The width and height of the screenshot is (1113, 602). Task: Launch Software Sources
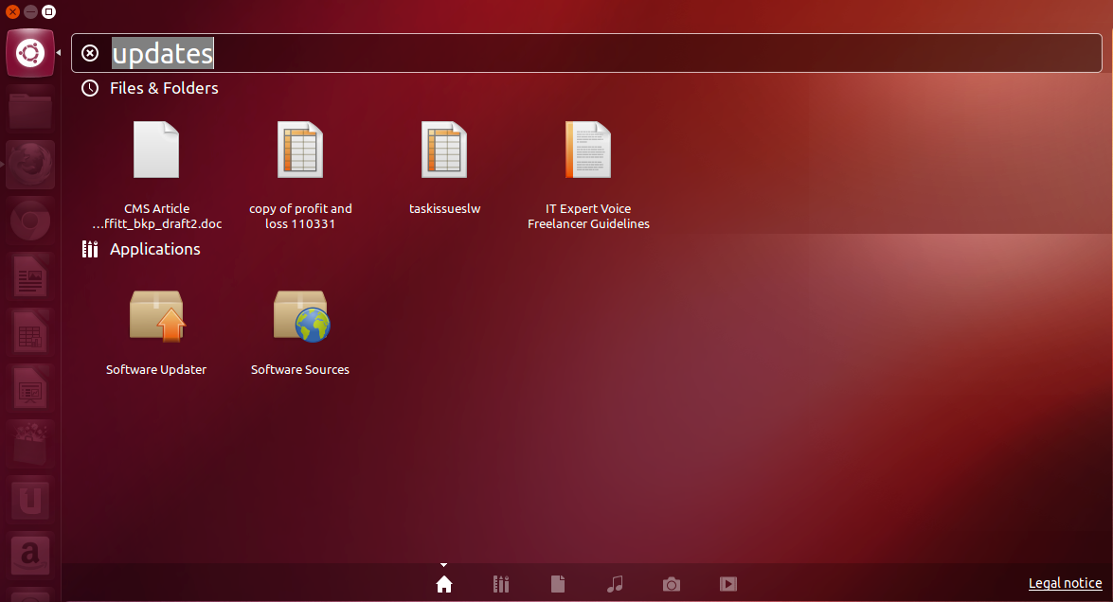coord(300,332)
